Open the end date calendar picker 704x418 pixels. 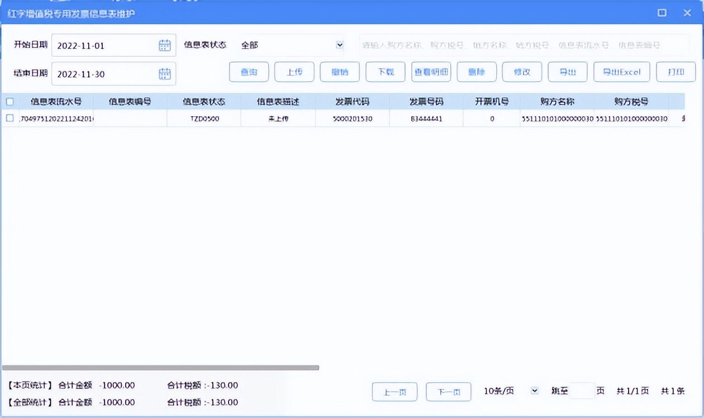tap(164, 74)
